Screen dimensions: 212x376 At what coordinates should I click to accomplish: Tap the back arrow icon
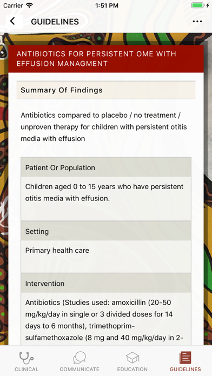12,22
